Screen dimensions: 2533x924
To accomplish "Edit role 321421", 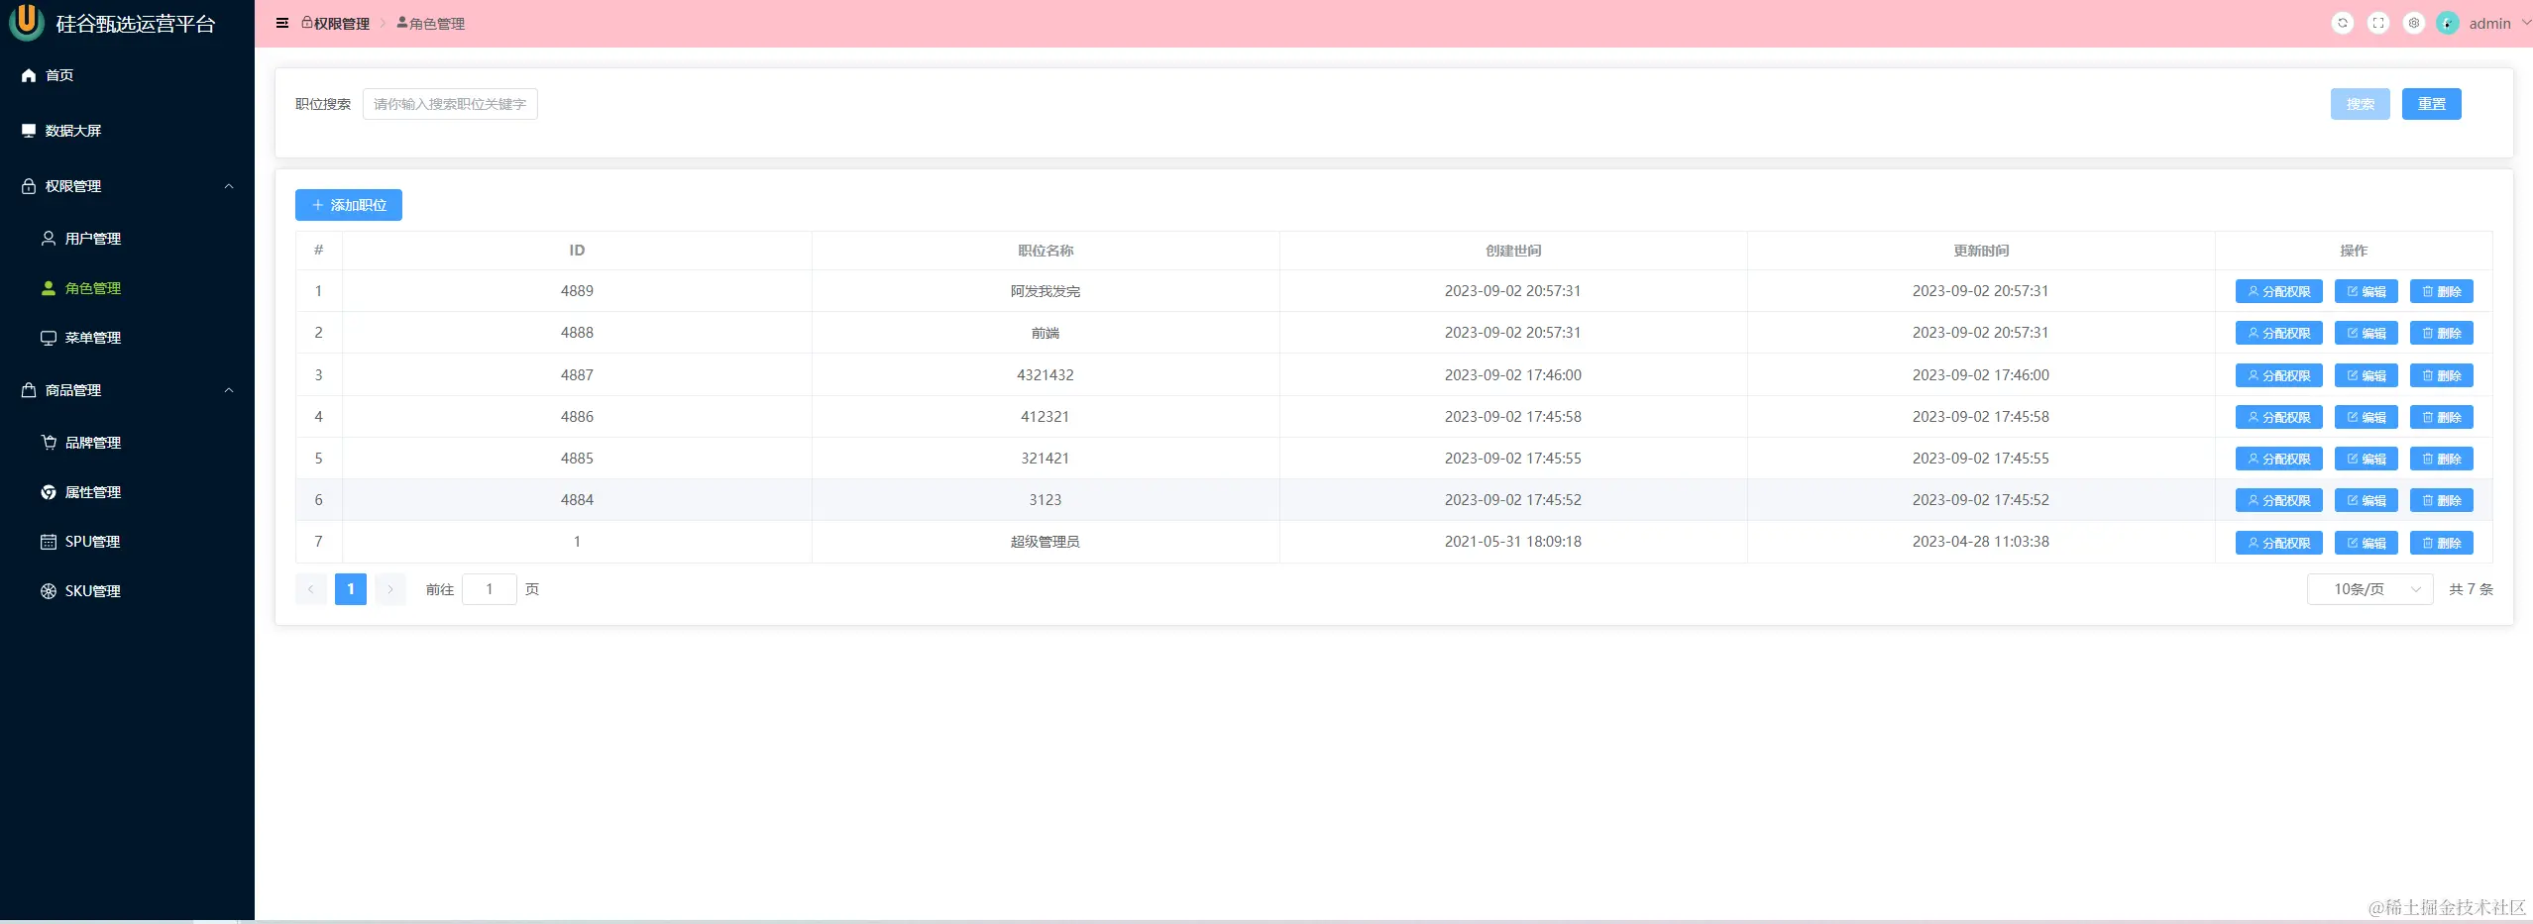I will [2366, 459].
